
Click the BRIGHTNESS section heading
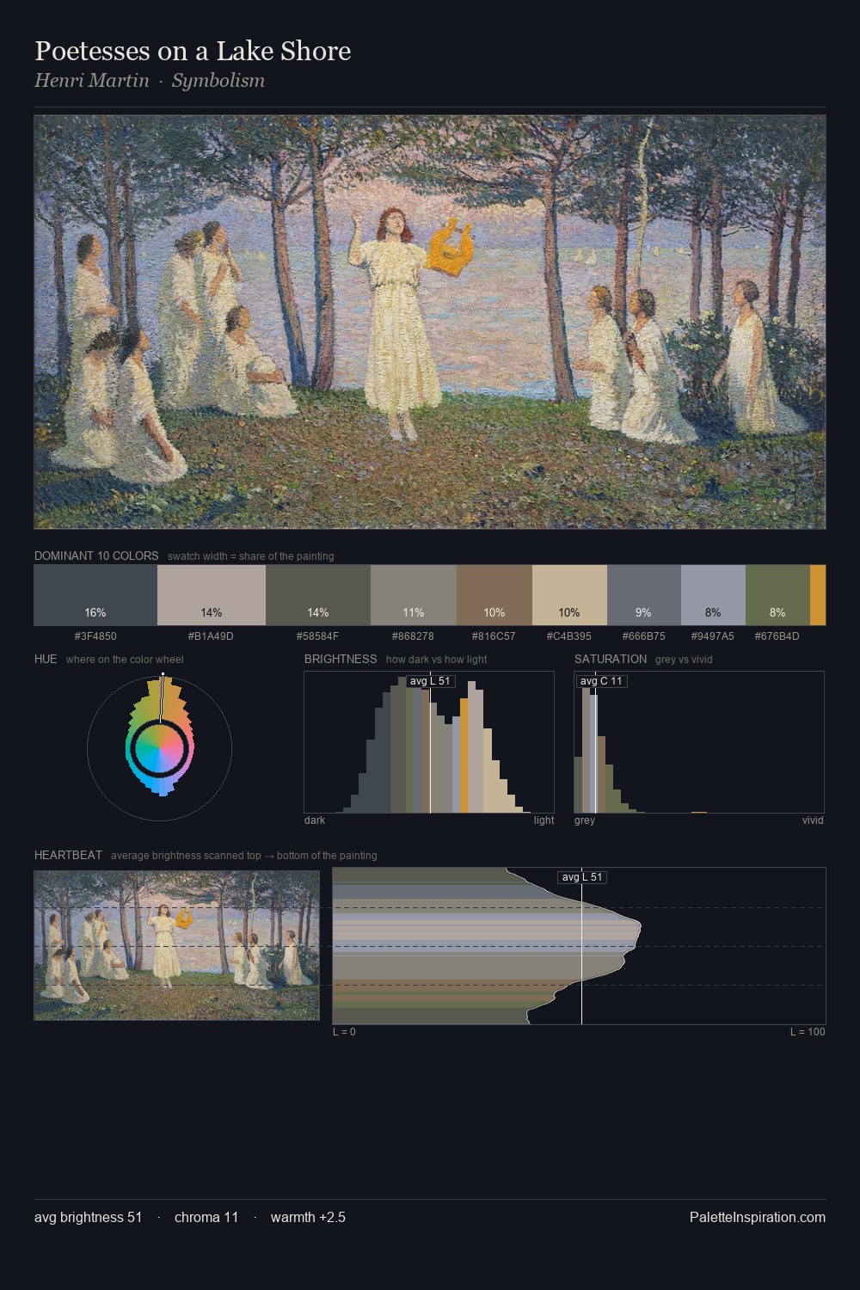point(341,659)
